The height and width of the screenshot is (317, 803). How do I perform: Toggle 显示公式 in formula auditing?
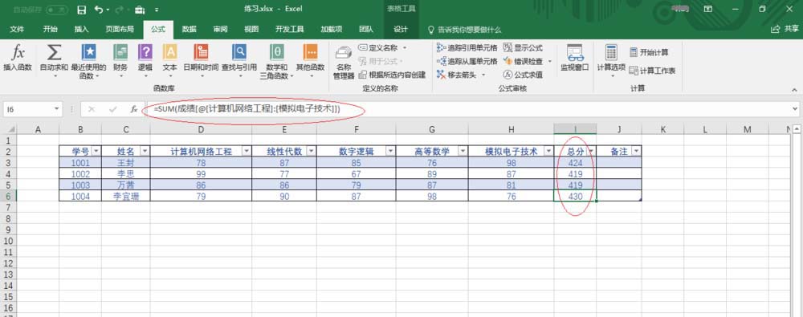coord(523,47)
